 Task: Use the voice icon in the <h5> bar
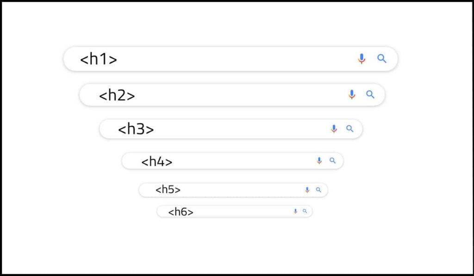307,190
